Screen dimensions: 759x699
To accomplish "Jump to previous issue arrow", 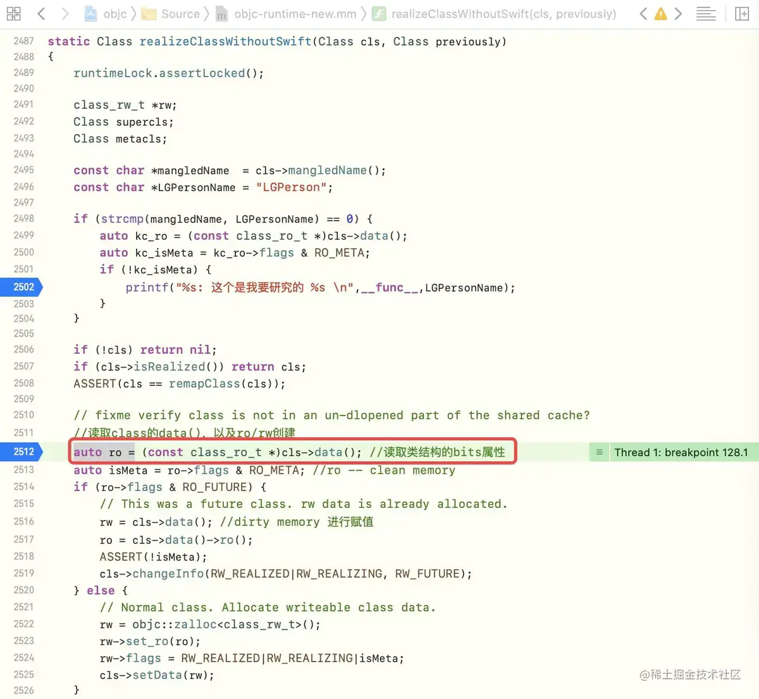I will click(x=643, y=13).
